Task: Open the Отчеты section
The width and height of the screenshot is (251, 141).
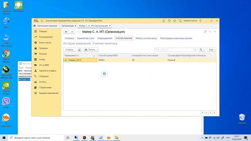Action: 43,82
